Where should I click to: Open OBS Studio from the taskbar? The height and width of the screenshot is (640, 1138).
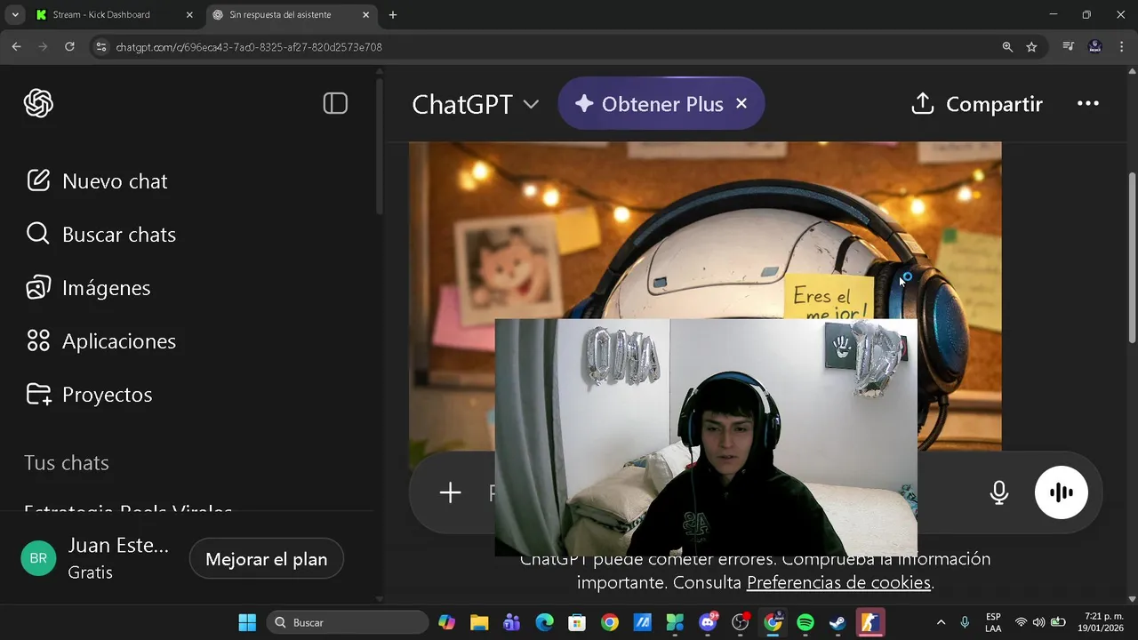click(x=741, y=623)
